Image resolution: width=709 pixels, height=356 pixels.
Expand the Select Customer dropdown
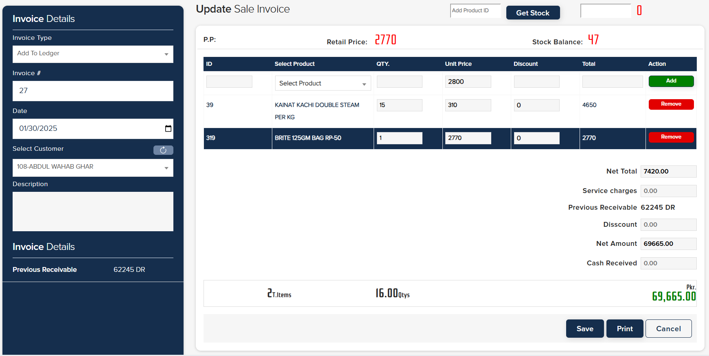pos(93,167)
